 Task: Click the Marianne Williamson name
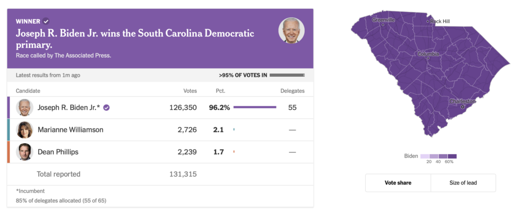click(70, 130)
